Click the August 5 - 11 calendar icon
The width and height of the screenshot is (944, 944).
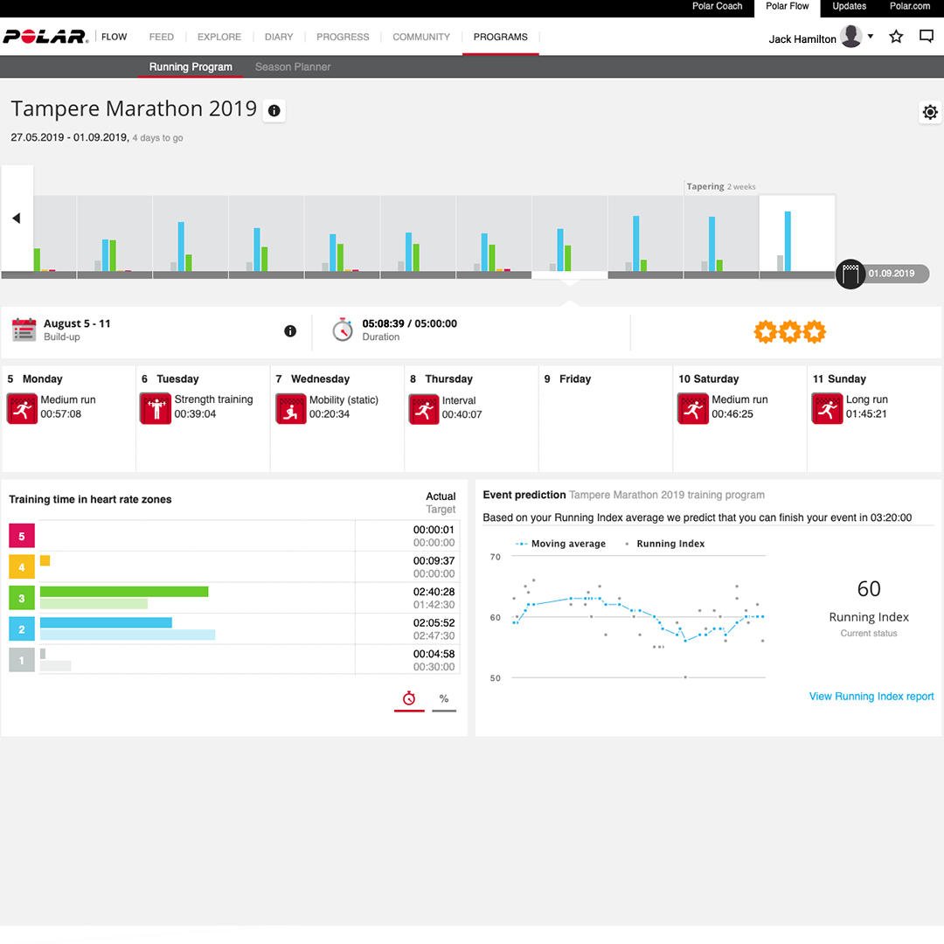24,330
